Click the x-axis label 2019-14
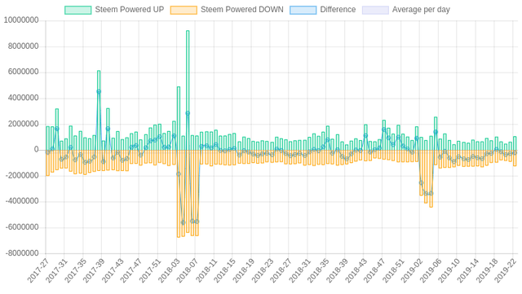The width and height of the screenshot is (522, 294). tap(468, 270)
